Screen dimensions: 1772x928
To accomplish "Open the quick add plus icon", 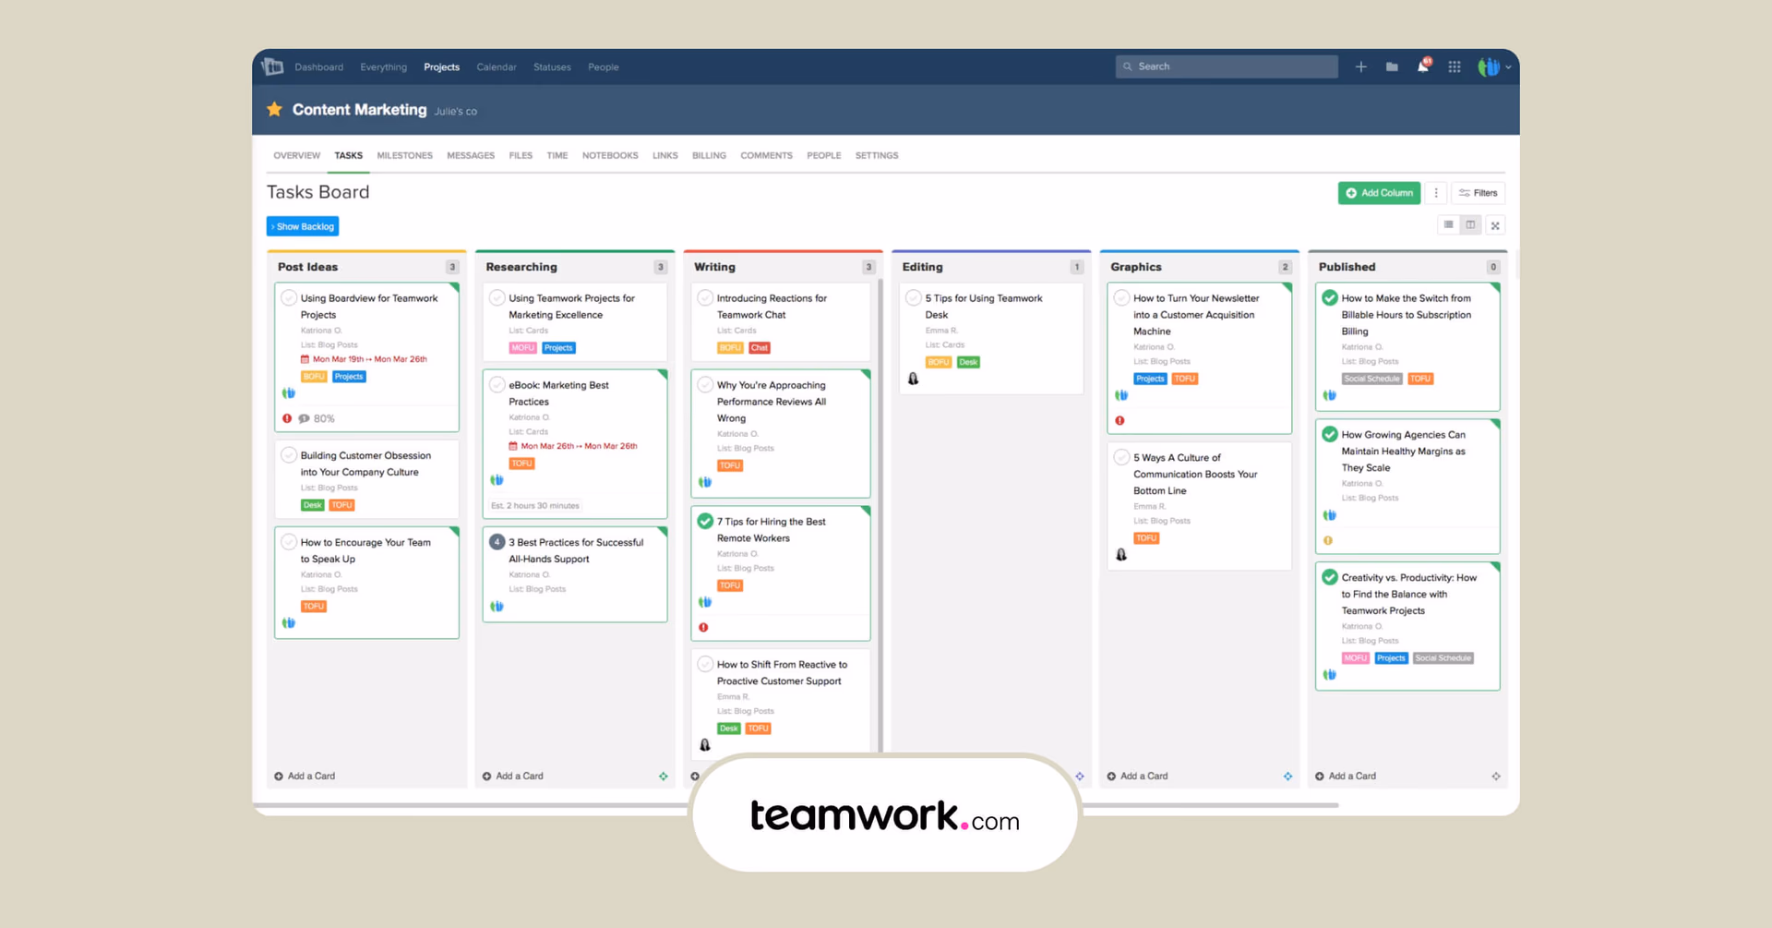I will click(x=1360, y=66).
